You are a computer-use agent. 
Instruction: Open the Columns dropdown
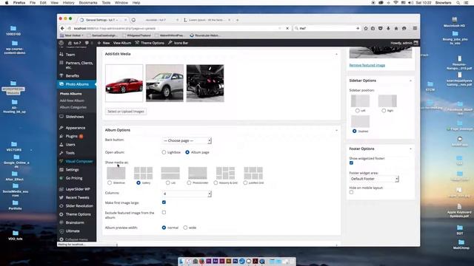(x=187, y=194)
